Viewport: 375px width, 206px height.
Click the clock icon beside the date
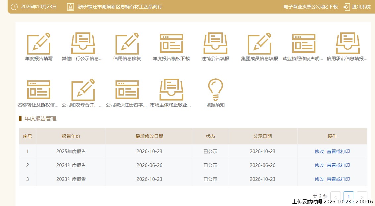pos(14,7)
